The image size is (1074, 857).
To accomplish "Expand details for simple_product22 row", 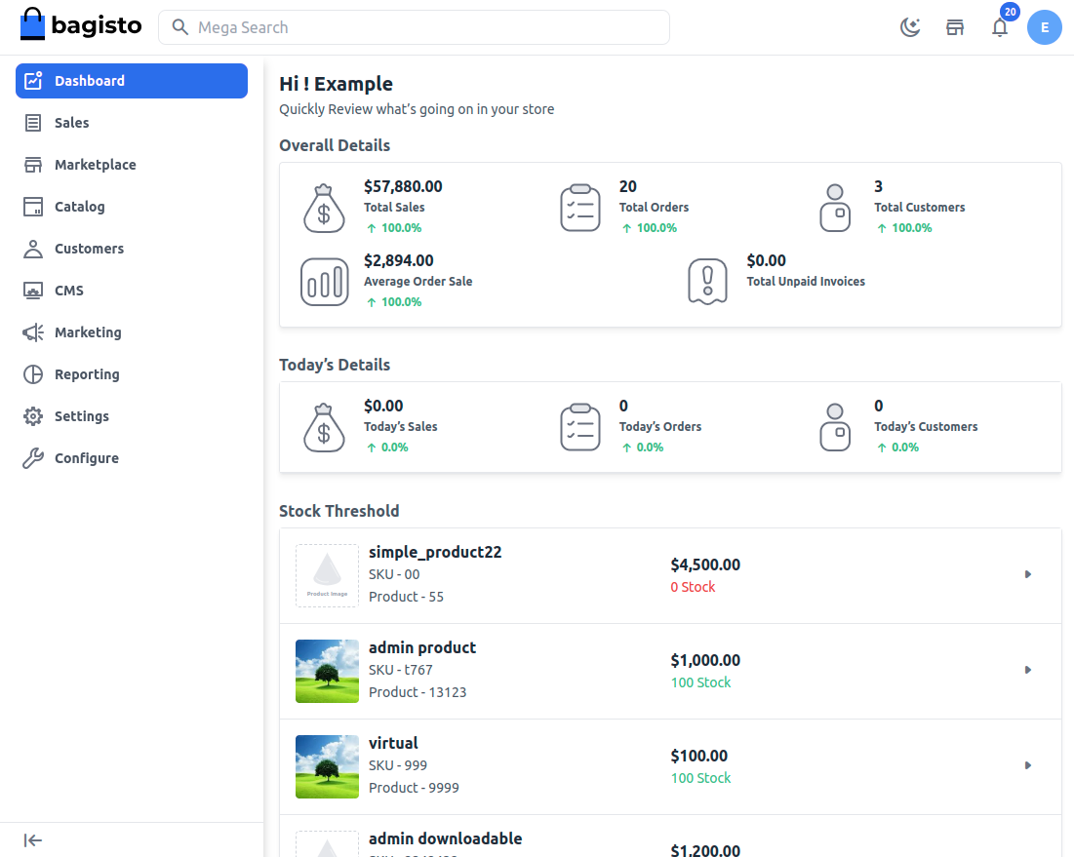I will (1027, 574).
